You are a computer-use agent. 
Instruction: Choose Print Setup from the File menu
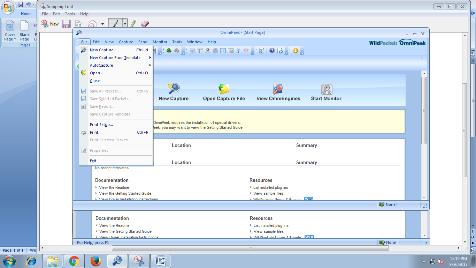point(101,125)
